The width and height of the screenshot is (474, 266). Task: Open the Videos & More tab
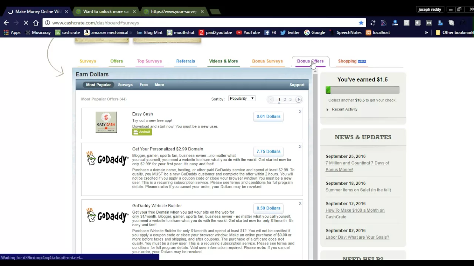coord(223,61)
